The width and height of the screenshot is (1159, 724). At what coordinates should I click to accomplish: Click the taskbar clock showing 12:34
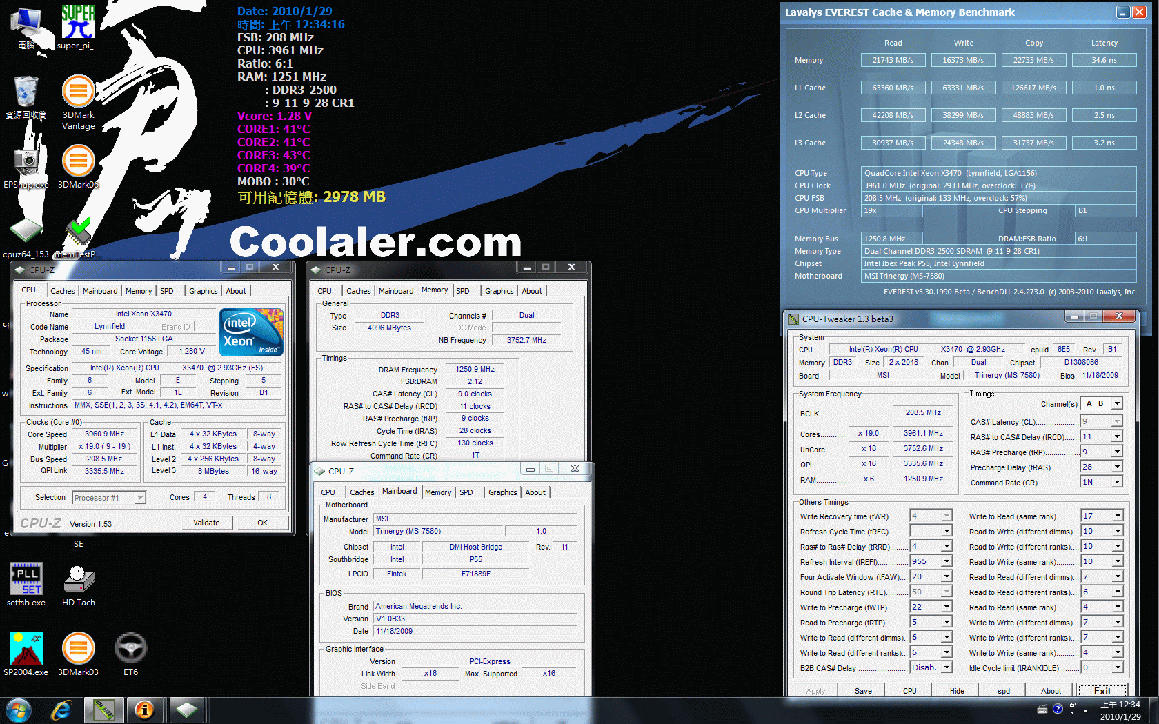pyautogui.click(x=1120, y=710)
